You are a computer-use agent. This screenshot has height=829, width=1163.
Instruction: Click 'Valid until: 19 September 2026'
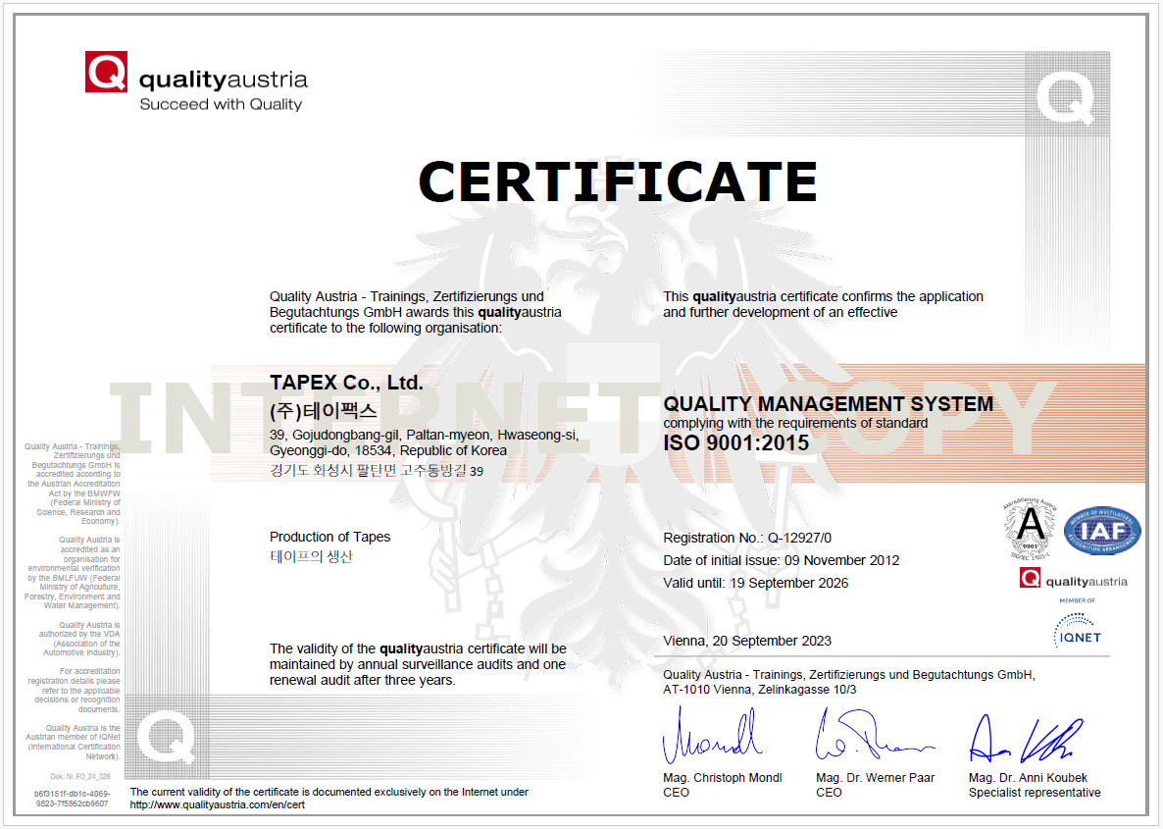756,584
